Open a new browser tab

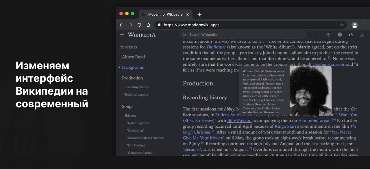point(199,14)
